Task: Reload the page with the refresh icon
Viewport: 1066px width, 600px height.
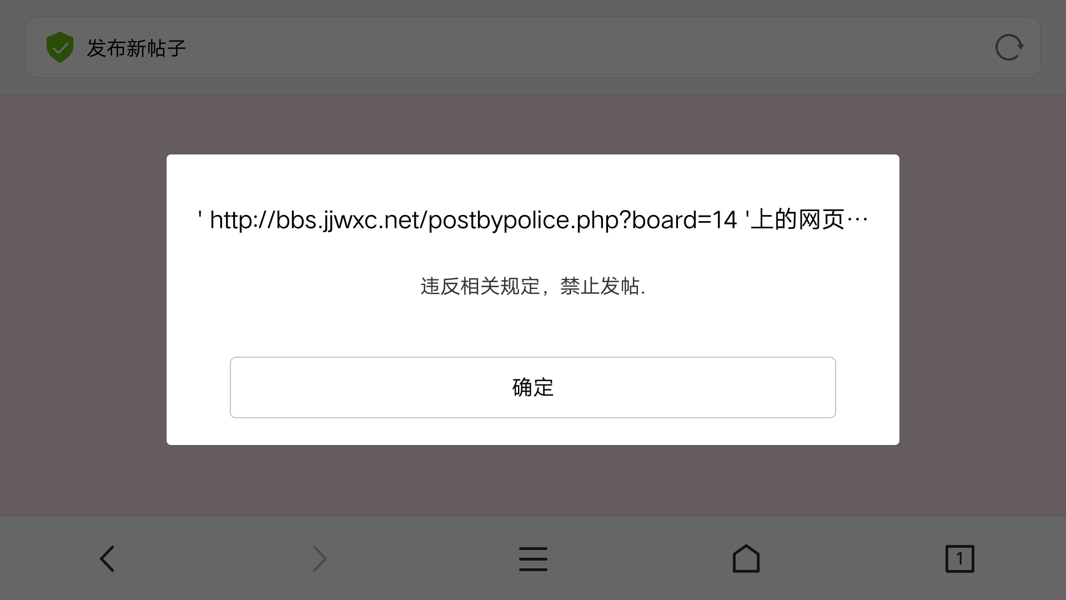Action: (x=1009, y=47)
